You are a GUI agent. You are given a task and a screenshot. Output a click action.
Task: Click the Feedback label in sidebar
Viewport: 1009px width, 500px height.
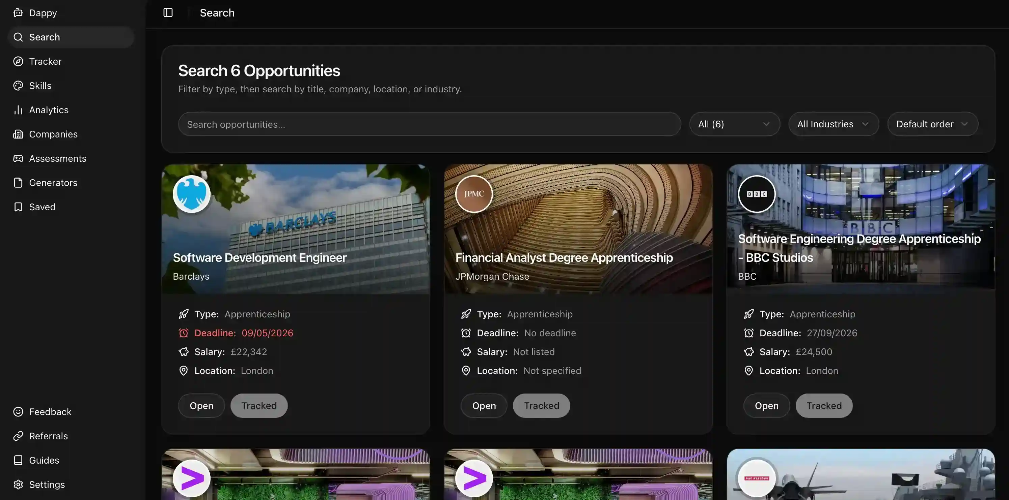(x=50, y=412)
